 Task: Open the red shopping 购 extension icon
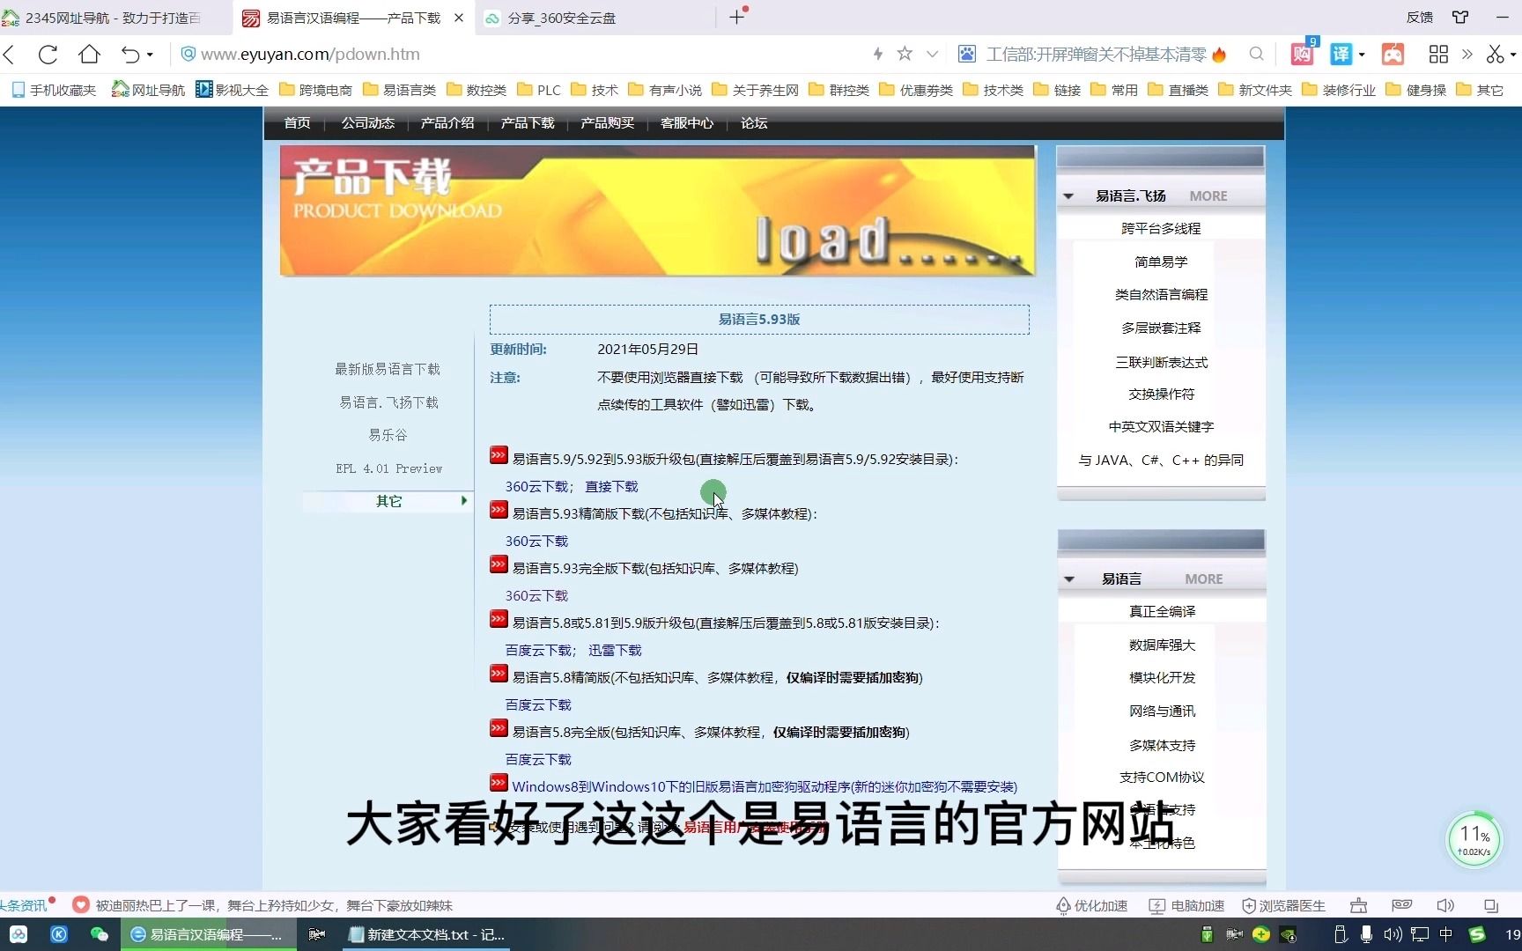(1302, 54)
